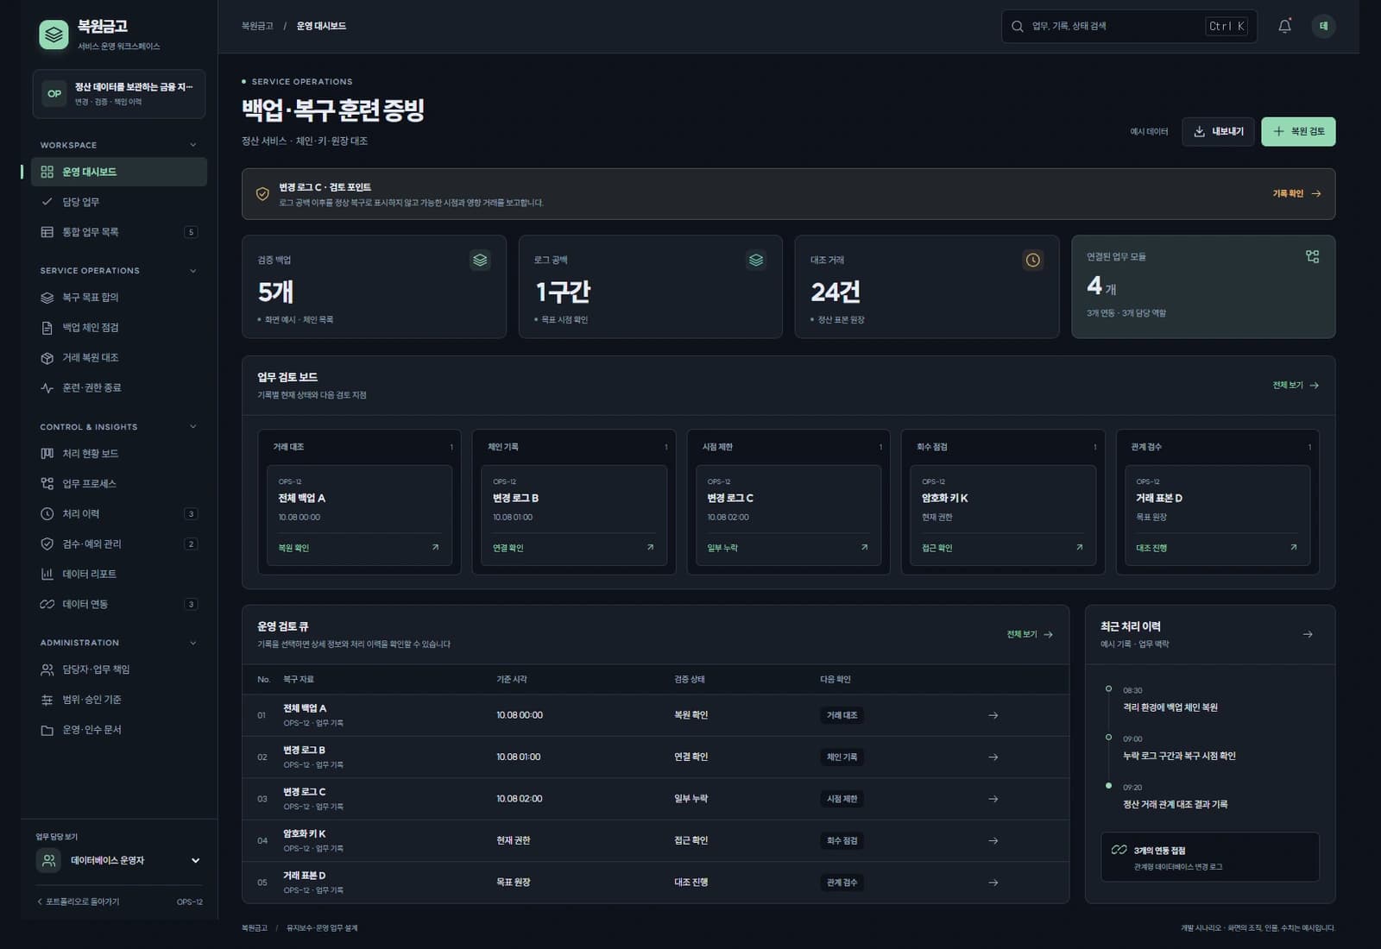Click the user avatar in top bar
The height and width of the screenshot is (949, 1381).
[1323, 26]
